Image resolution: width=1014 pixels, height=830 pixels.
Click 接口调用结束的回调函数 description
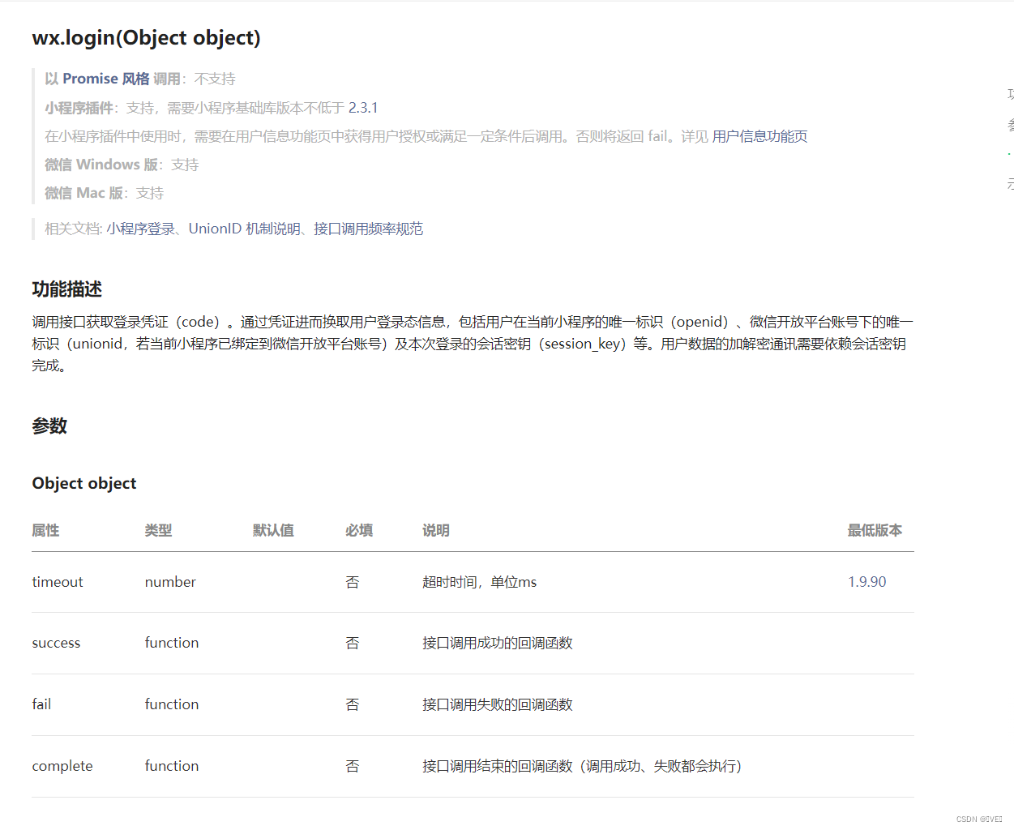[582, 766]
